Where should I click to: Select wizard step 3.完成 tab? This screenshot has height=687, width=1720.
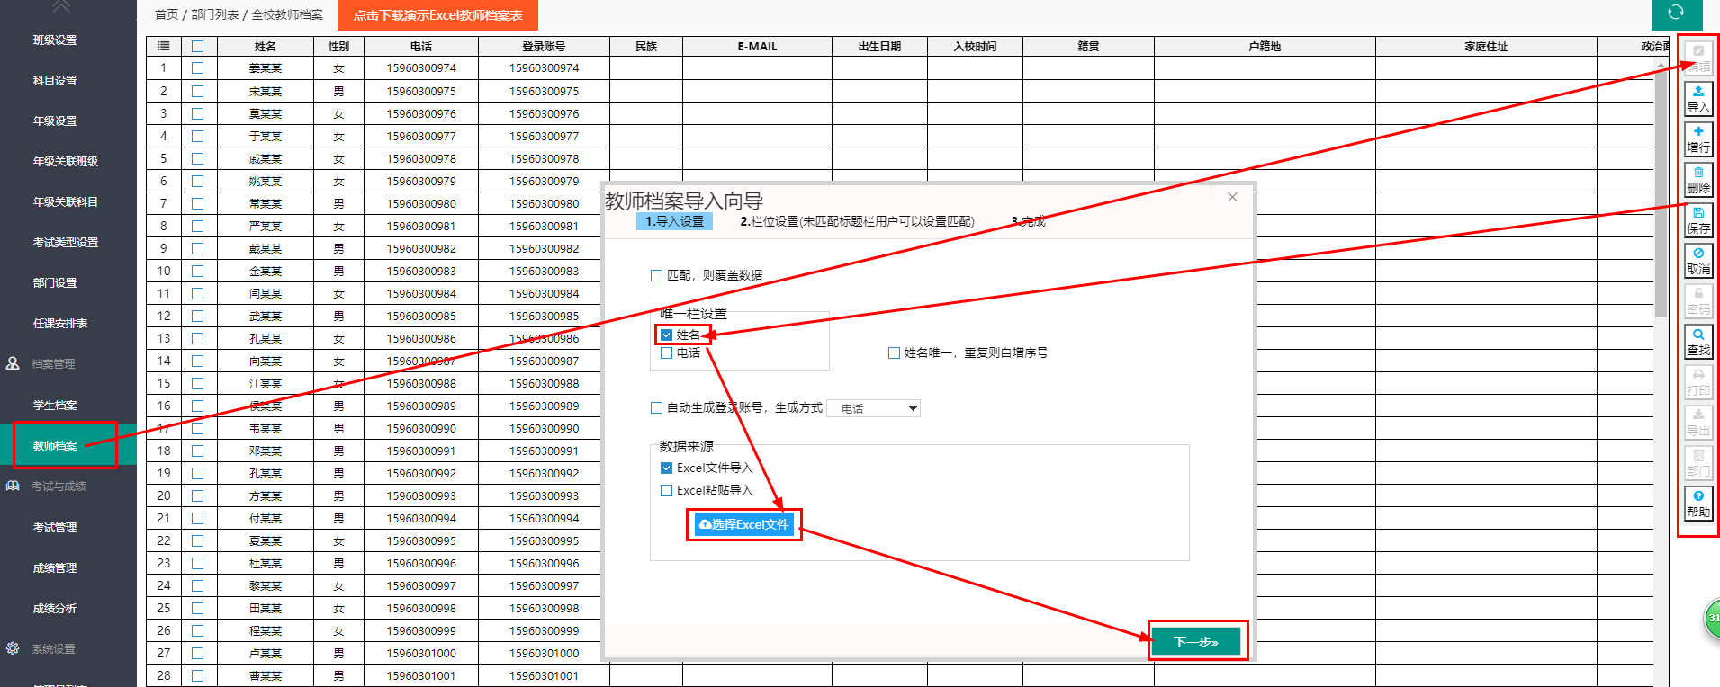click(x=1029, y=221)
